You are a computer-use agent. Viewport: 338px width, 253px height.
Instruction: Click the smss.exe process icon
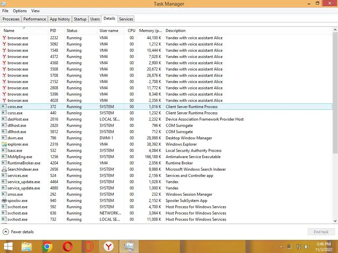4,194
